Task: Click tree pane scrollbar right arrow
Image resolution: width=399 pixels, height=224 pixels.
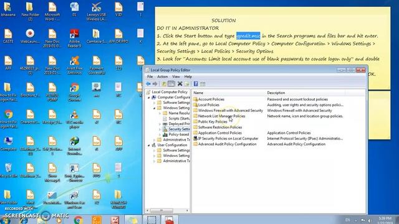Action: [x=187, y=210]
